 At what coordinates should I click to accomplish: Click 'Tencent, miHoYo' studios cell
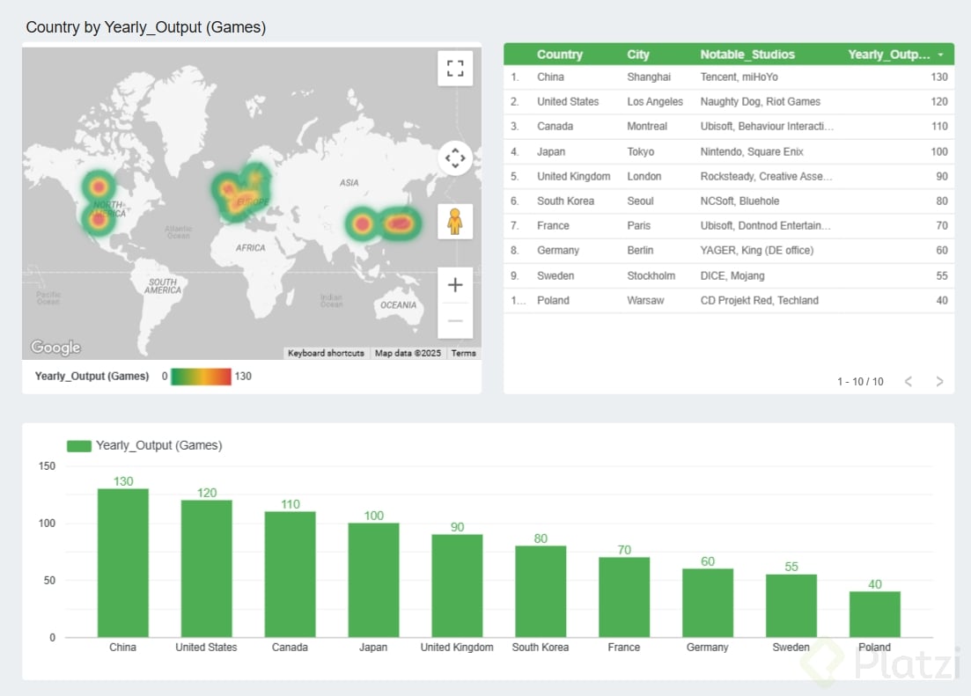(739, 77)
